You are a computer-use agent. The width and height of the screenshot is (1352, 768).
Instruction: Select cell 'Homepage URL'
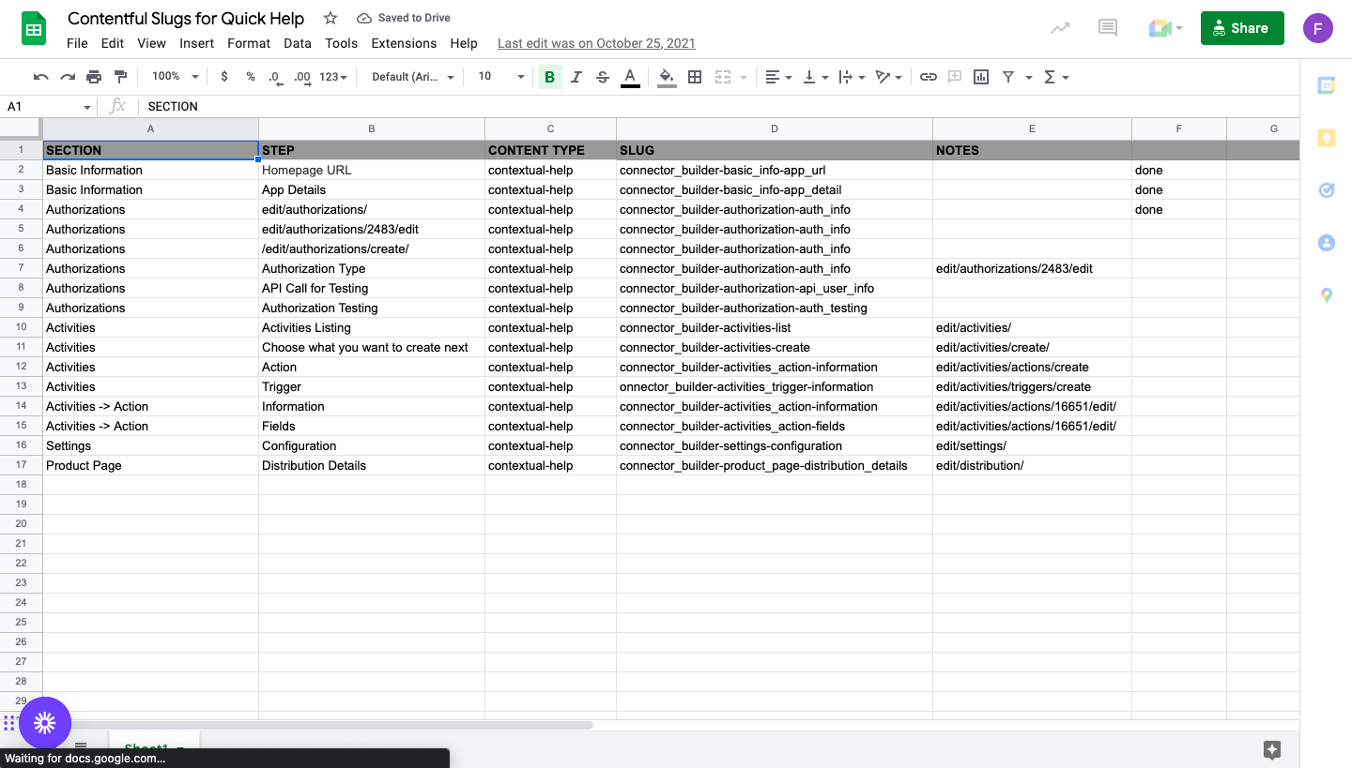point(372,170)
